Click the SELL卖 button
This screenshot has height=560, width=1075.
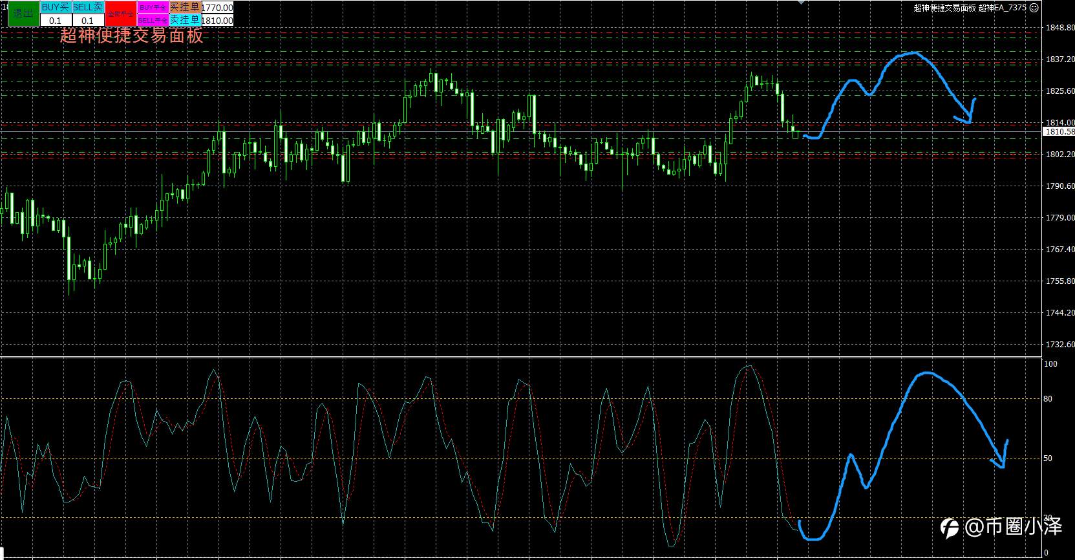click(88, 7)
